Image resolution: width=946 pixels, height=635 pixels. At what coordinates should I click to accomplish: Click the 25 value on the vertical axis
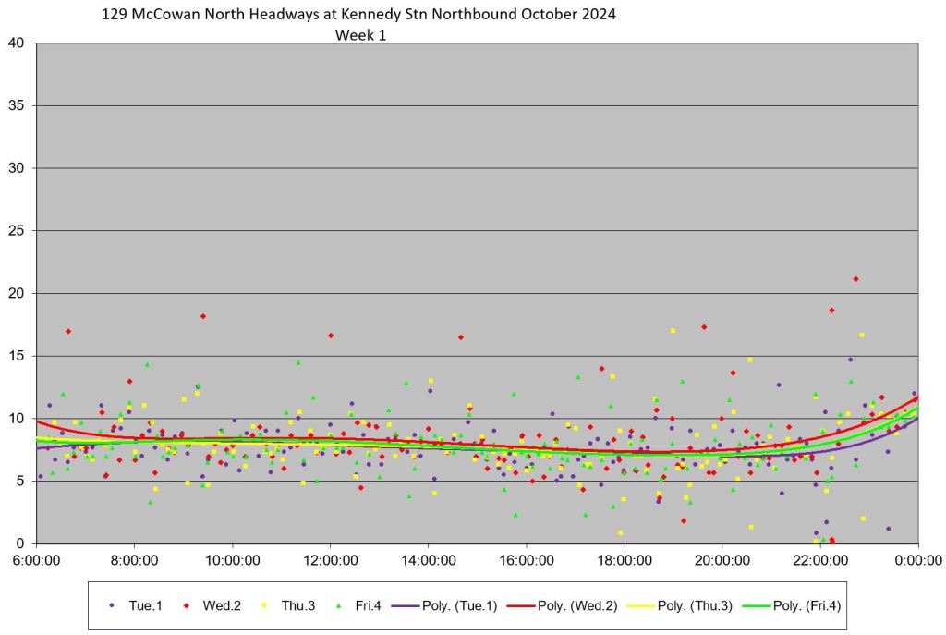[17, 230]
